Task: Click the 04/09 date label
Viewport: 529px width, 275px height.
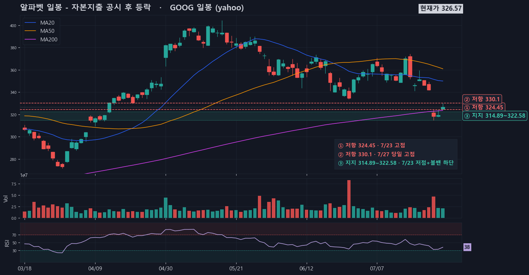Action: 95,268
